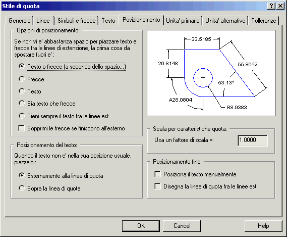The image size is (287, 237).
Task: Click the fattore di scala input field
Action: click(253, 140)
